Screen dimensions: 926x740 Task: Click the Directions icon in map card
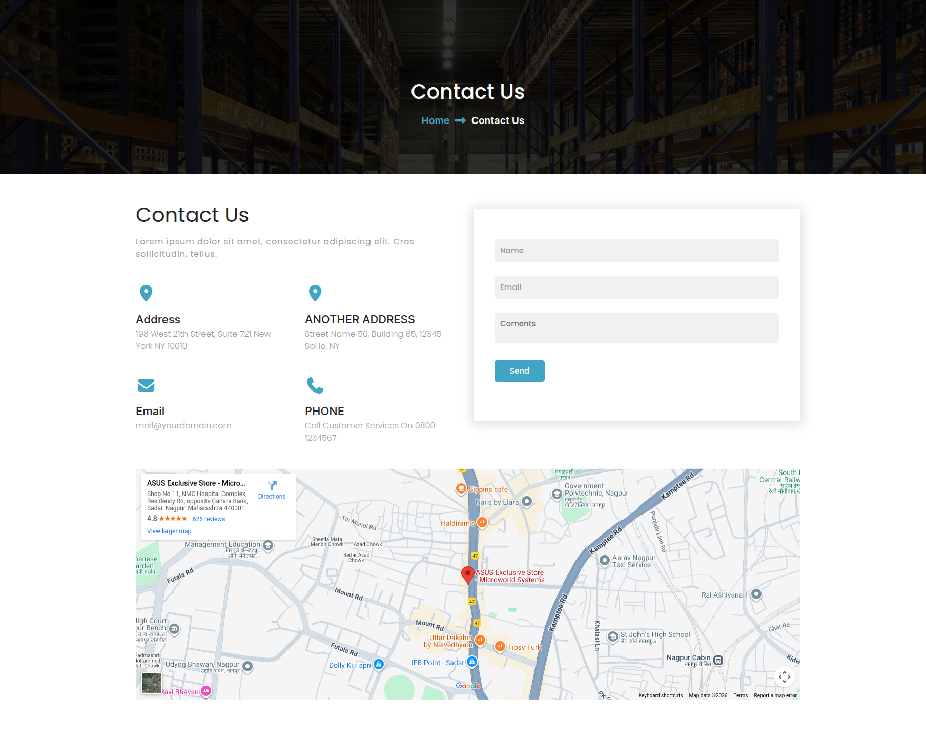click(272, 486)
